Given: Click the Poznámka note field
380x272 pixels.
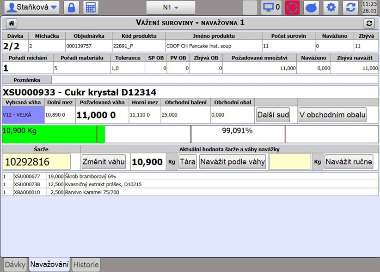Looking at the screenshot, I should 215,80.
